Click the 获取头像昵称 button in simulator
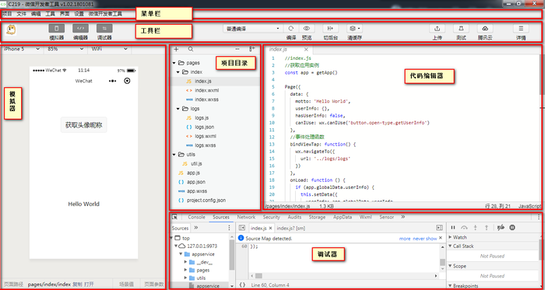 point(84,125)
